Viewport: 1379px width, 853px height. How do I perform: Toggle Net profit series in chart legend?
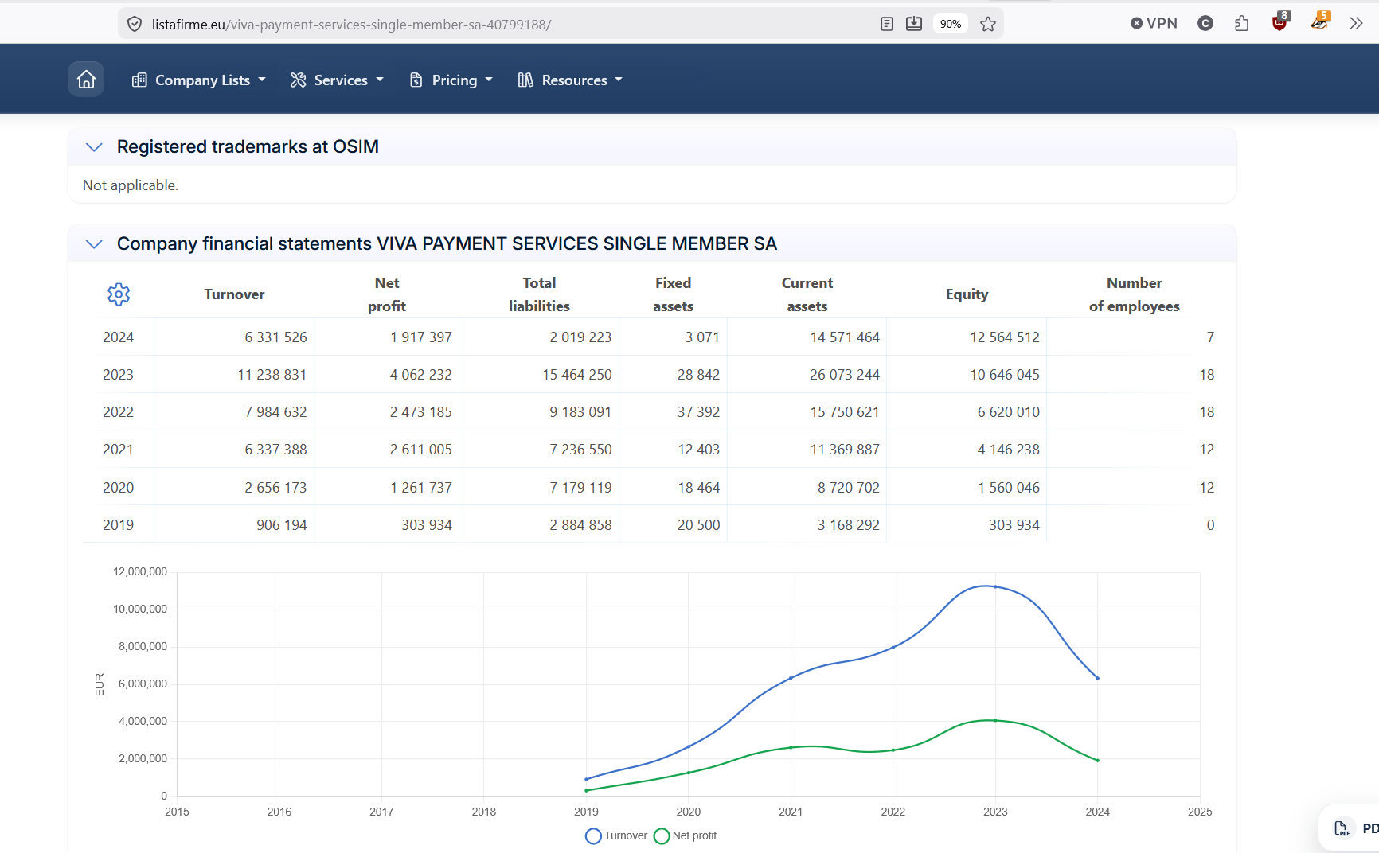685,836
